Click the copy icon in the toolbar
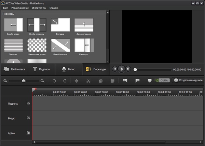The width and height of the screenshot is (205, 146). (x=100, y=81)
